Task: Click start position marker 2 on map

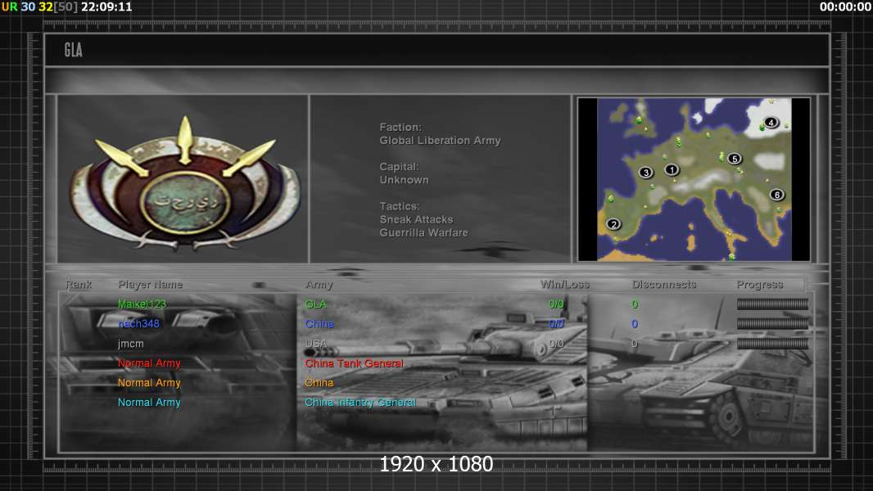Action: [613, 224]
